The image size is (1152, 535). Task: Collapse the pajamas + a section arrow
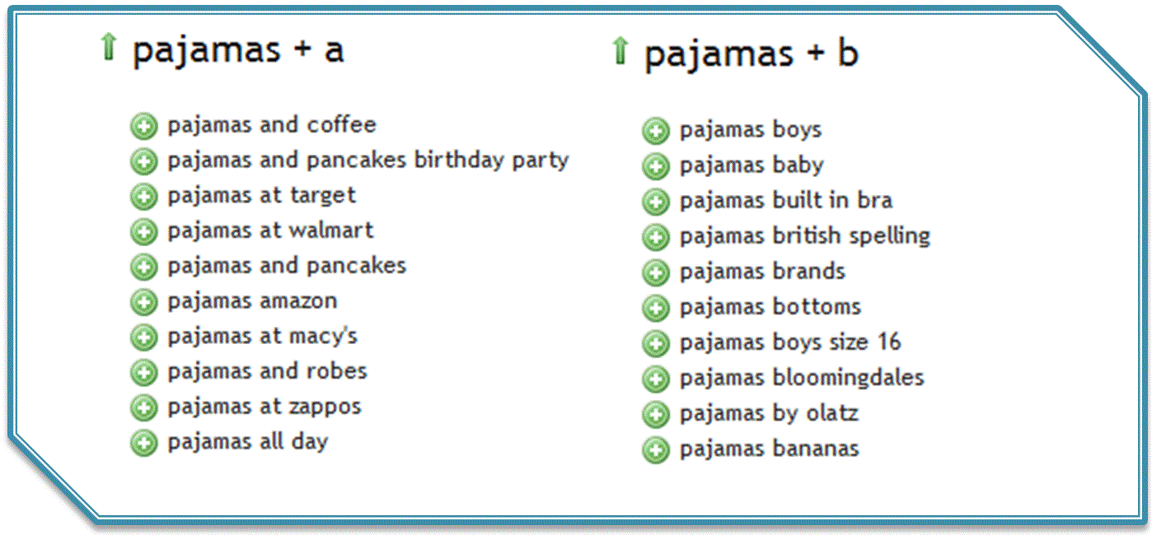108,47
